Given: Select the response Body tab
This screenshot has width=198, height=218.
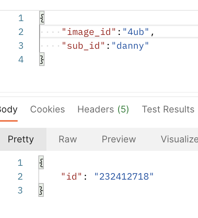Looking at the screenshot, I should tap(8, 109).
